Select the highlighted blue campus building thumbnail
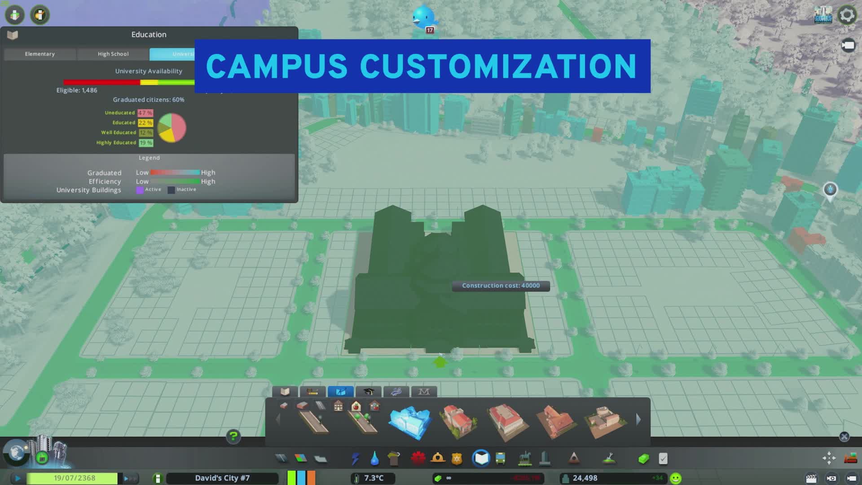Viewport: 862px width, 485px height. tap(409, 422)
